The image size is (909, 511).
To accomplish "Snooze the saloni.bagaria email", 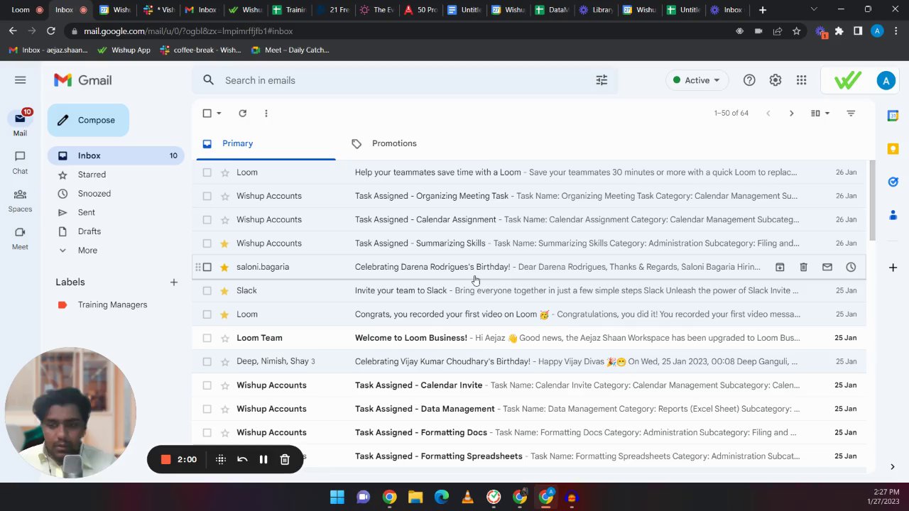I will (x=851, y=267).
